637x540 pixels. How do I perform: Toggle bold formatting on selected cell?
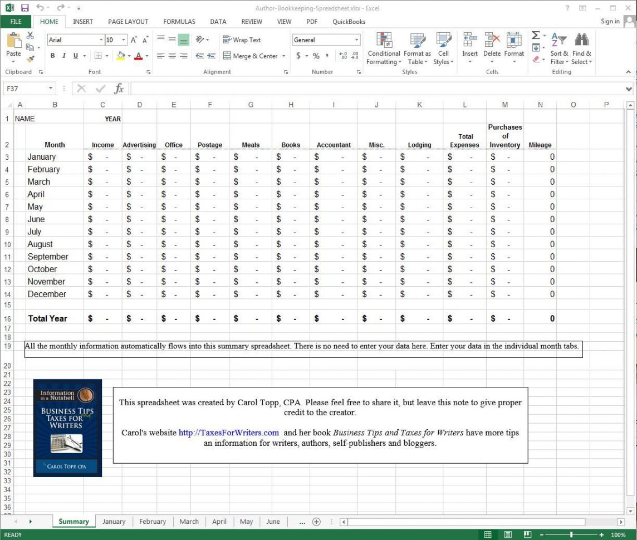[53, 56]
